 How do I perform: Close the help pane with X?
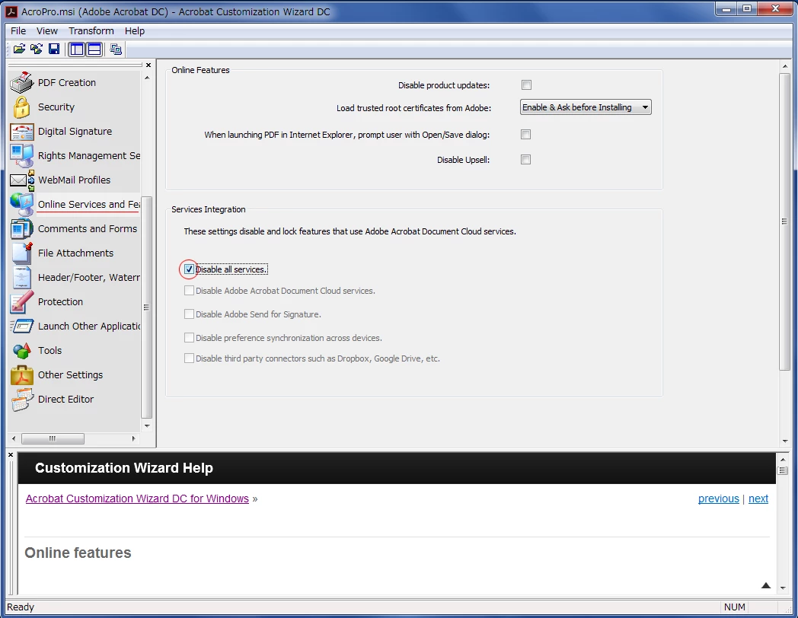(11, 454)
